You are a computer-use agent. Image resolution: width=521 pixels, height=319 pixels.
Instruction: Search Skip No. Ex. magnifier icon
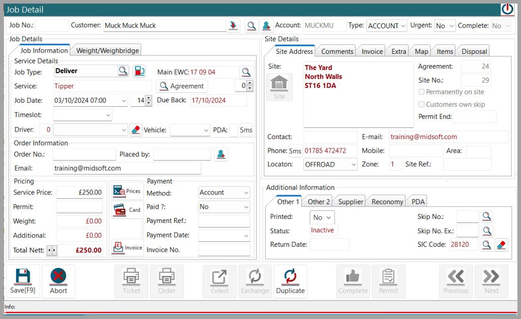point(487,231)
